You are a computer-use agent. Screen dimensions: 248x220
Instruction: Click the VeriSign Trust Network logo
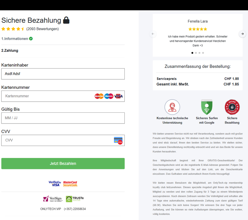click(53, 199)
